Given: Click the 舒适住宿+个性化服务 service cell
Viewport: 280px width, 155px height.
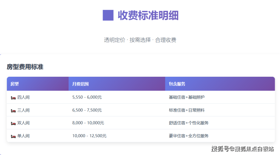Looking at the screenshot, I should point(188,123).
